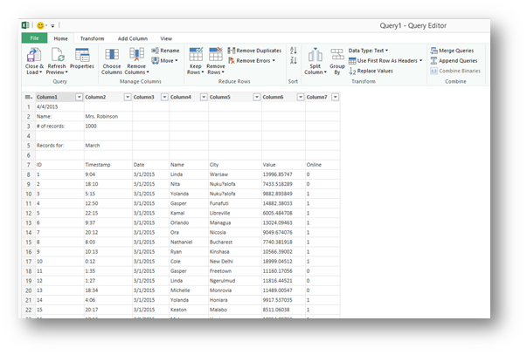
Task: Expand the Data Type: Text dropdown
Action: (368, 51)
